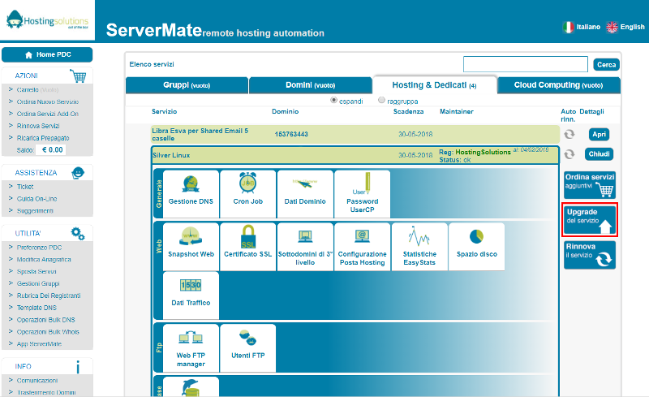Switch language via Italian flag
This screenshot has height=397, width=649.
[x=569, y=27]
